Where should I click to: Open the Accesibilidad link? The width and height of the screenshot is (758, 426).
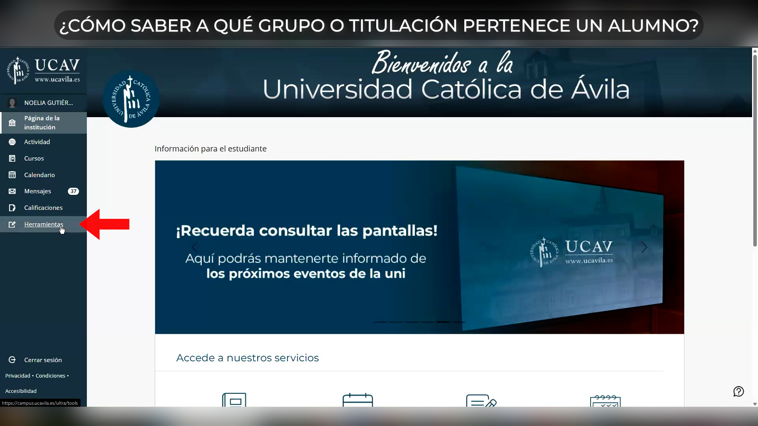pyautogui.click(x=21, y=391)
